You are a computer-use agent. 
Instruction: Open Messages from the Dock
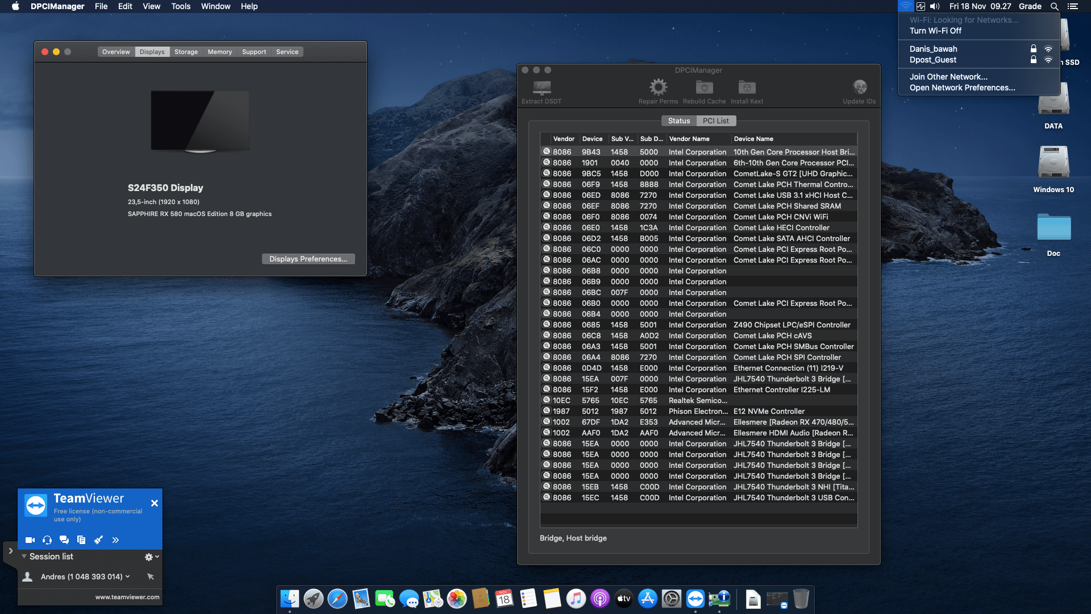[409, 599]
